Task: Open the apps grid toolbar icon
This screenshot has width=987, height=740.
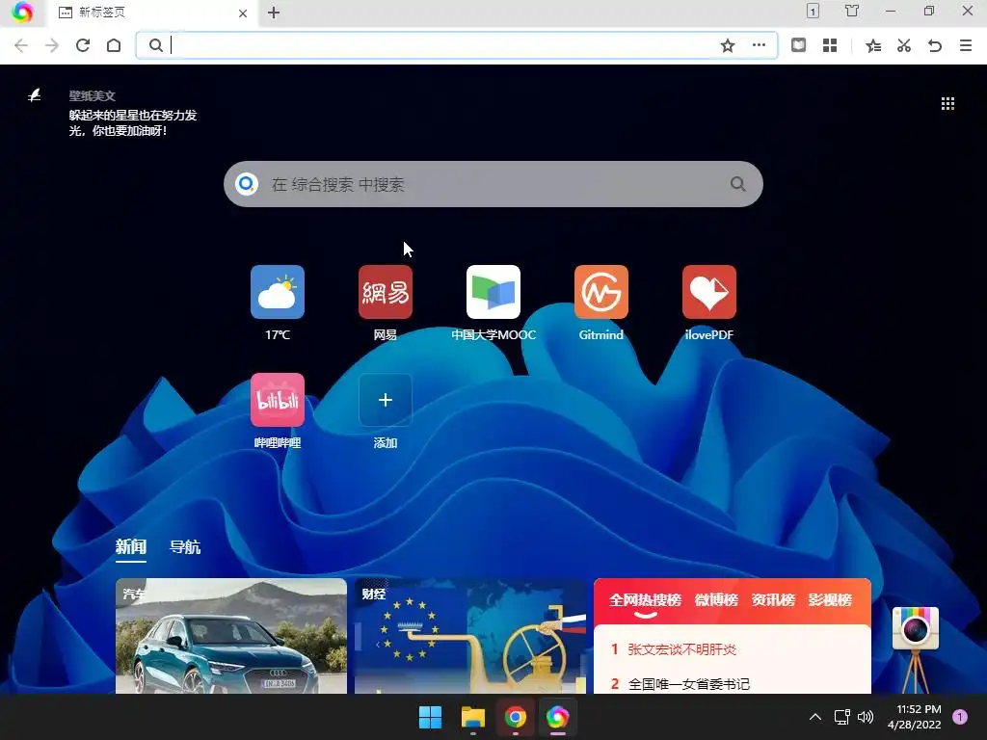Action: tap(830, 45)
